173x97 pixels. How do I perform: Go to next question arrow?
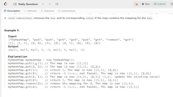coord(50,4)
